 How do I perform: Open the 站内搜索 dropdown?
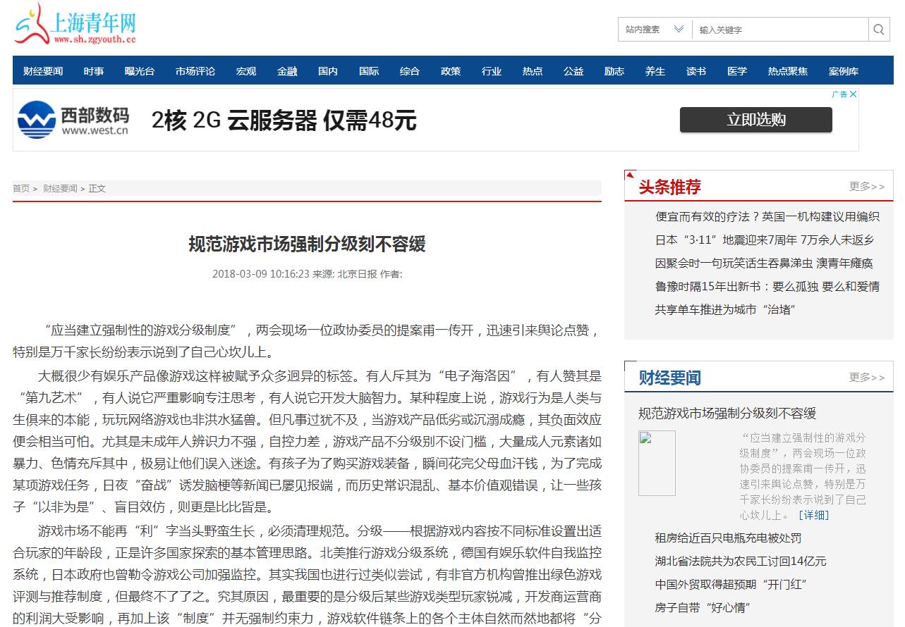[655, 30]
